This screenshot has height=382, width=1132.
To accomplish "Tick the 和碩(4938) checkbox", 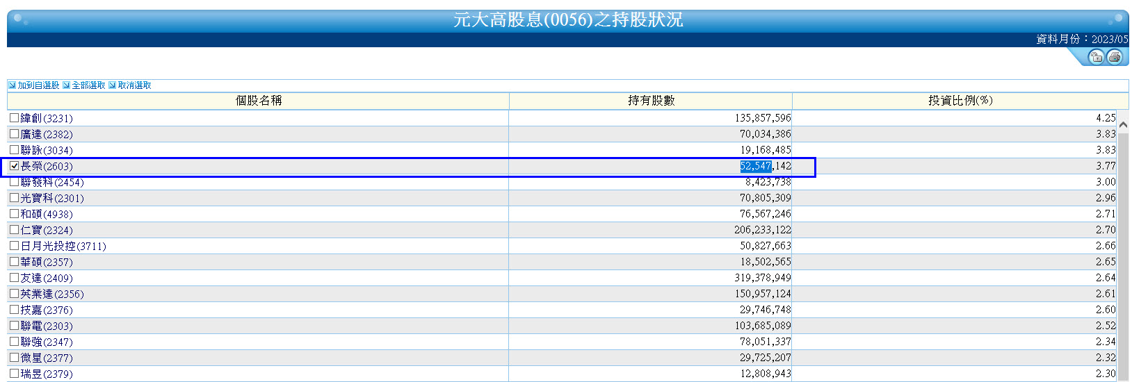I will [14, 214].
